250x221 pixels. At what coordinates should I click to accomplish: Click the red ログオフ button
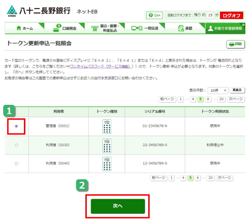[231, 15]
